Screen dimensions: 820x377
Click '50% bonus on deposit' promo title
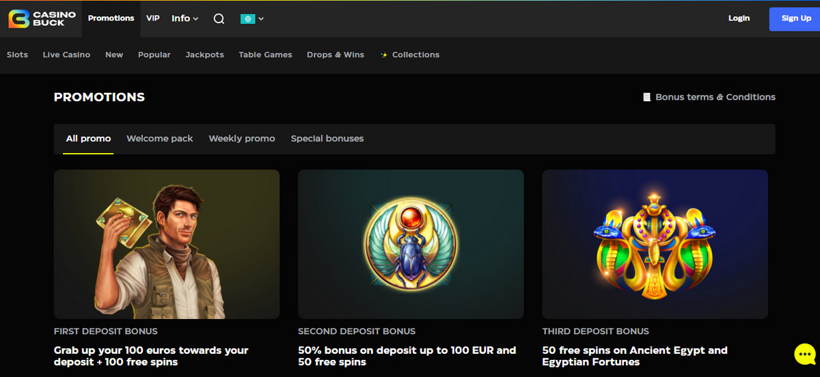point(407,356)
